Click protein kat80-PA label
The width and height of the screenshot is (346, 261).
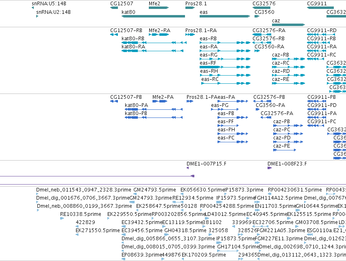(x=136, y=105)
